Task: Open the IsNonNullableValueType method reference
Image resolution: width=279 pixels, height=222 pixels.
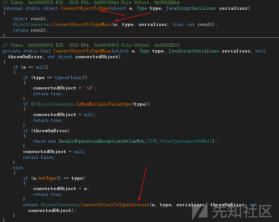Action: click(104, 104)
